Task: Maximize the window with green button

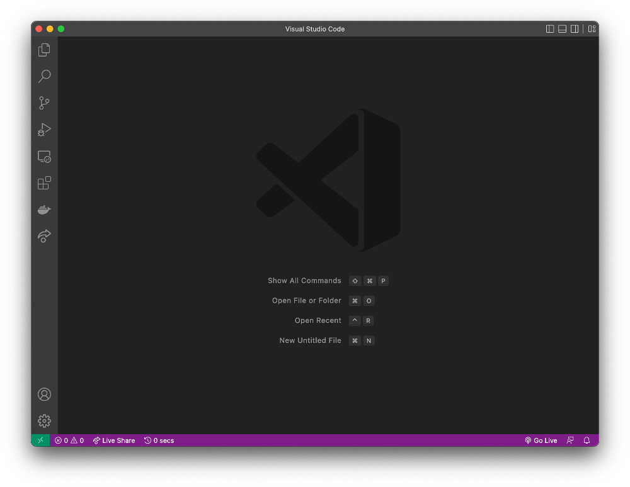Action: (x=61, y=29)
